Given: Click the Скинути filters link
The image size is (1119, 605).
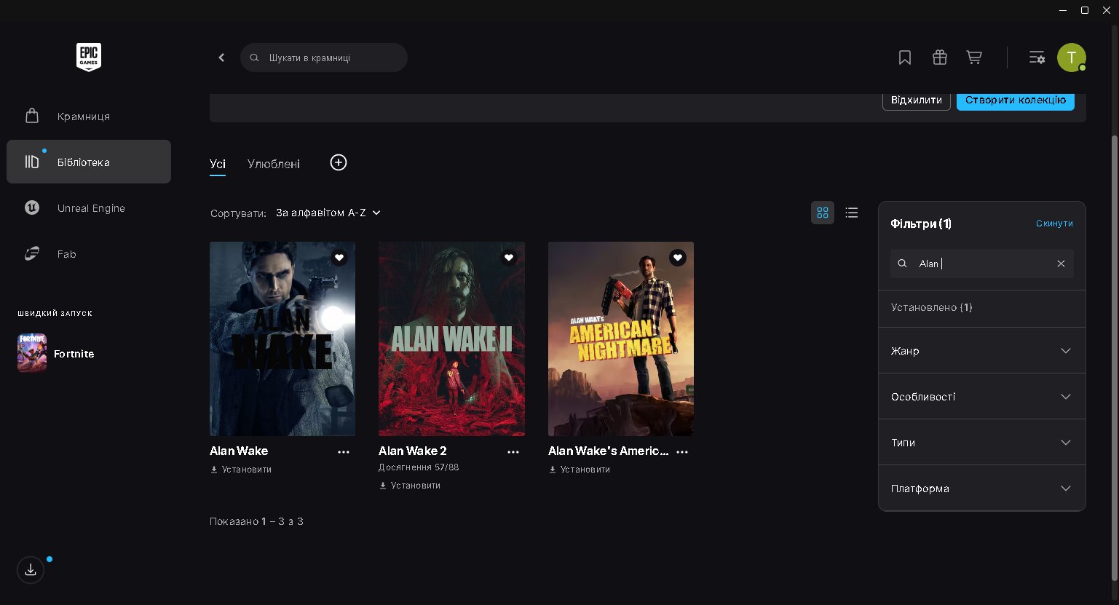Looking at the screenshot, I should click(1054, 224).
